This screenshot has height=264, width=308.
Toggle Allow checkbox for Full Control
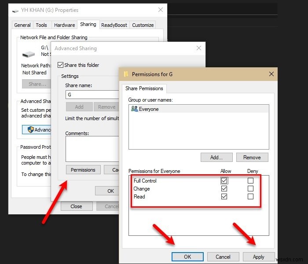pyautogui.click(x=224, y=180)
